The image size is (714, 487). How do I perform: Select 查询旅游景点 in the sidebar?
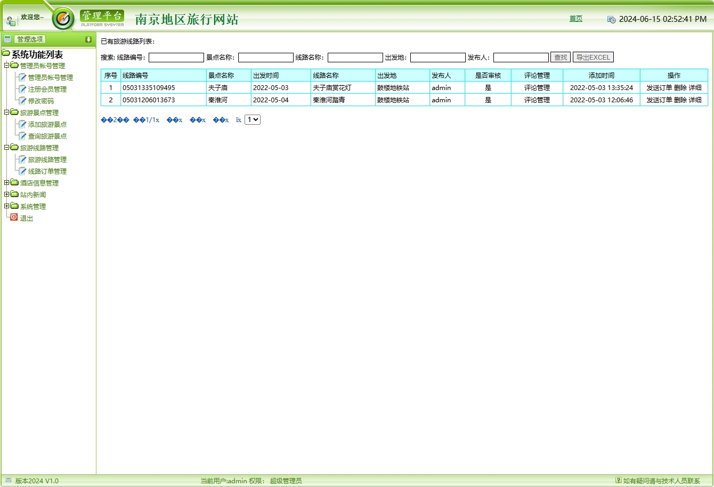[x=47, y=136]
